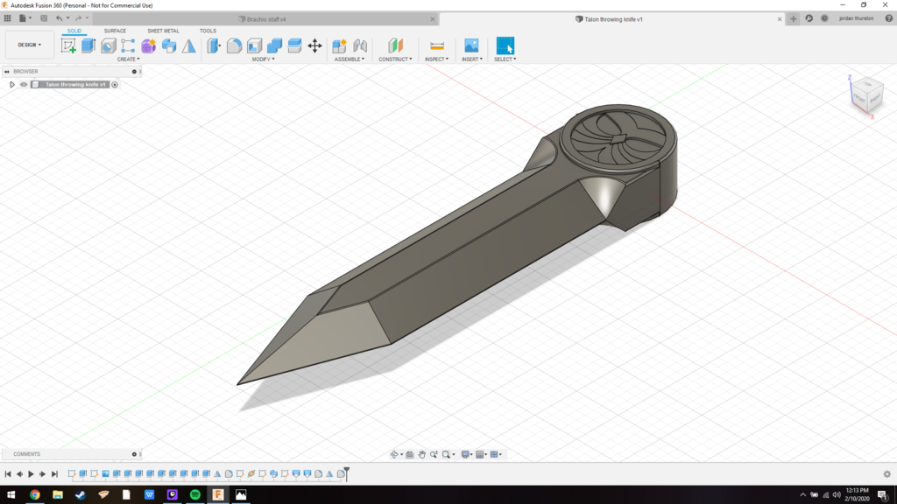Select the Pan hand tool
Image resolution: width=897 pixels, height=504 pixels.
point(421,454)
